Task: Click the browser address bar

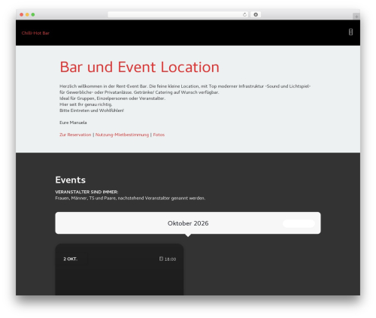Action: (178, 14)
